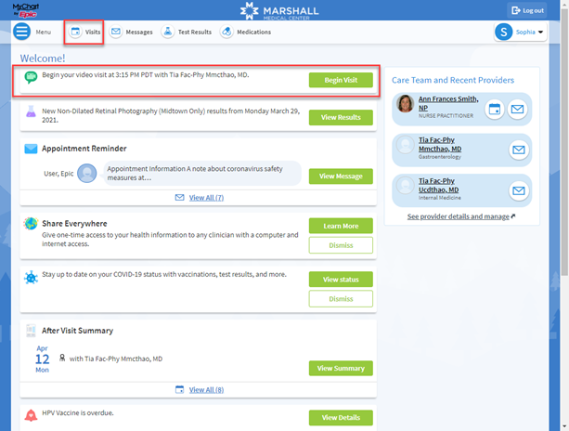The width and height of the screenshot is (569, 431).
Task: Click the Tia Fac-Phy Ucdthao placeholder avatar
Action: pyautogui.click(x=405, y=185)
